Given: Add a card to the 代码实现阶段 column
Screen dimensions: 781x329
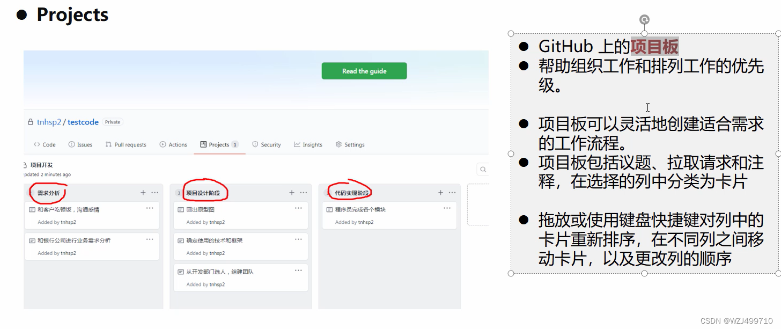Looking at the screenshot, I should [x=440, y=193].
